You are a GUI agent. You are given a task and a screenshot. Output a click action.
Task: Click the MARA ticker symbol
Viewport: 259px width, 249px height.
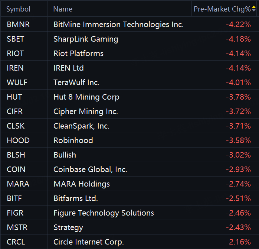coord(18,184)
